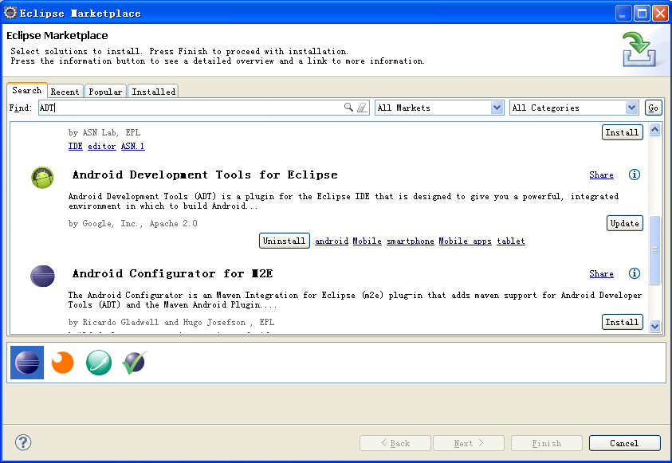Click Android Configurator for M2E title

pos(173,273)
